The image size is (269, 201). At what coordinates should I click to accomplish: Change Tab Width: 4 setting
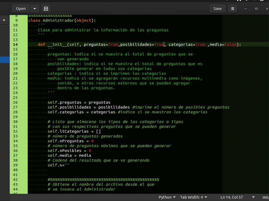pos(193,197)
